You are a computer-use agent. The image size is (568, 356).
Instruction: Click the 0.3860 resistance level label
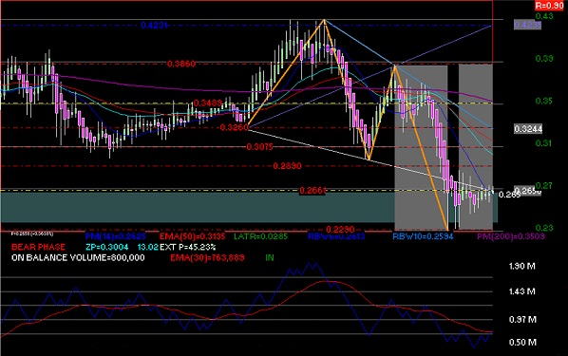[x=181, y=65]
